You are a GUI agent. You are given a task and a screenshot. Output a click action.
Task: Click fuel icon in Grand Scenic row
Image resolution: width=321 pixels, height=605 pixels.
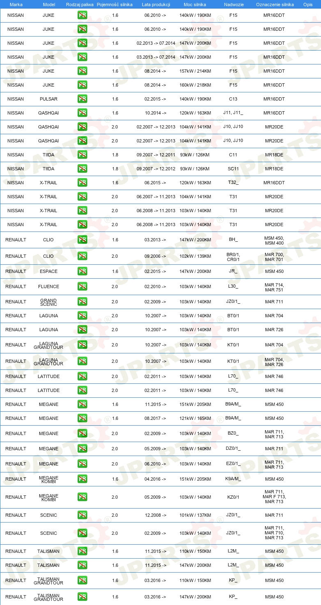82,302
